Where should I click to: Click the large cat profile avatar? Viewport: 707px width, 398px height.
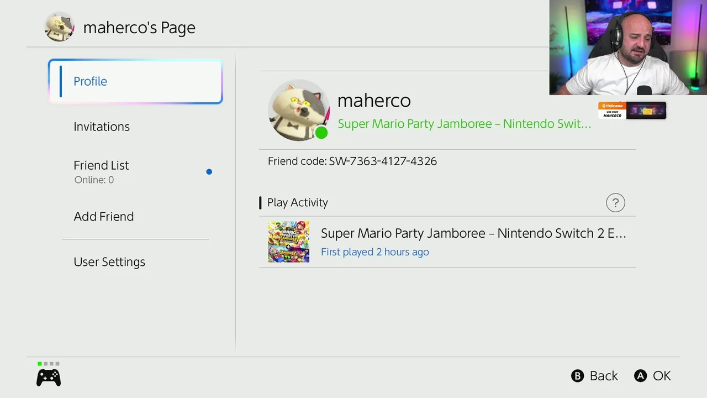(299, 110)
